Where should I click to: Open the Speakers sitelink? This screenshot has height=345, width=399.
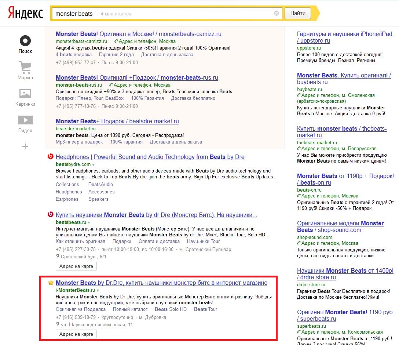[x=98, y=199]
